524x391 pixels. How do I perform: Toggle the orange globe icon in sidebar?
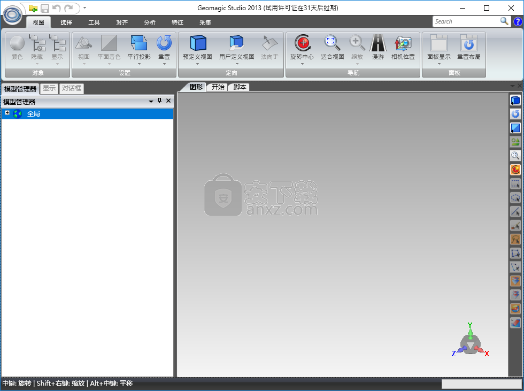515,309
